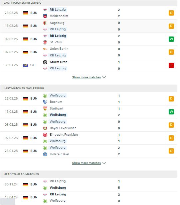Click the Eintracht Frankfurt club crest

tap(45, 135)
